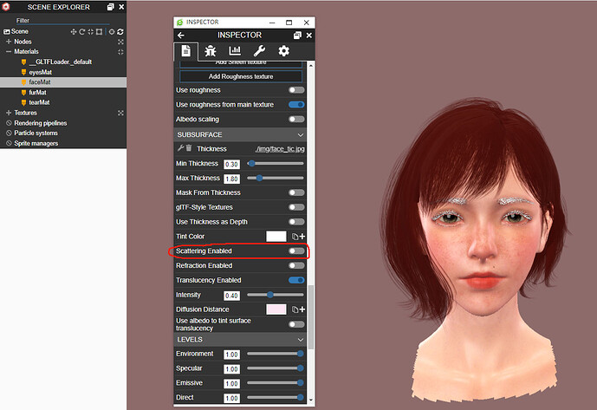The width and height of the screenshot is (597, 410).
Task: Open the Settings tab with gear icon
Action: pyautogui.click(x=283, y=50)
